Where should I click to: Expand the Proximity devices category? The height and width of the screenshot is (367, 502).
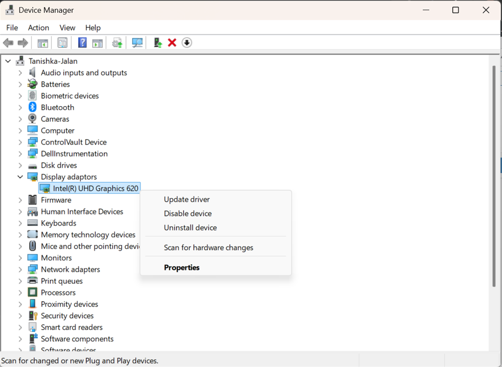[20, 304]
